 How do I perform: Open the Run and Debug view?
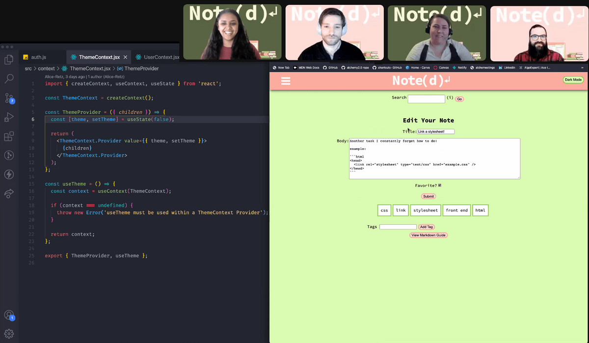9,117
